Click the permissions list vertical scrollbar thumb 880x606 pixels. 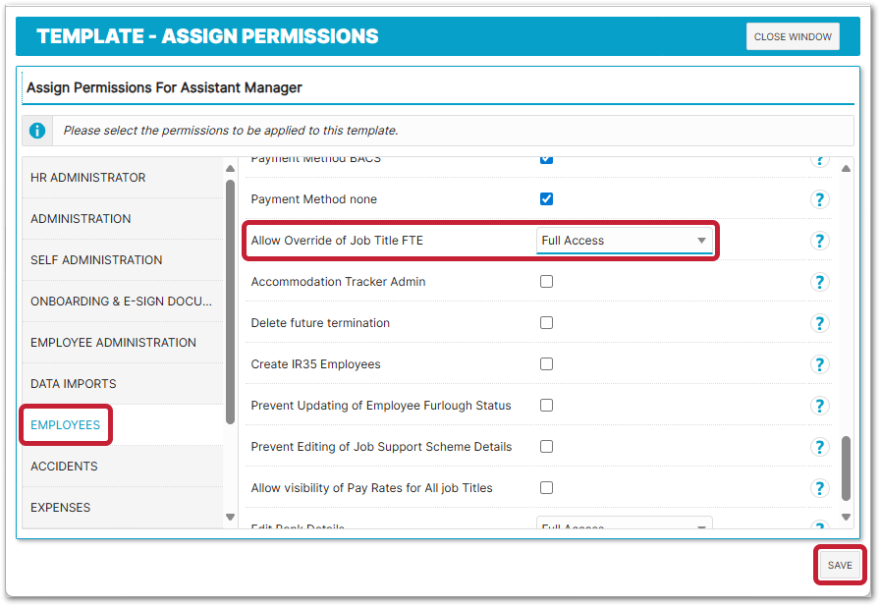point(847,468)
